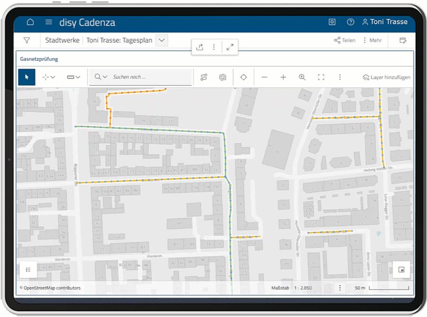
Task: Toggle the map legend list button
Action: click(x=28, y=270)
